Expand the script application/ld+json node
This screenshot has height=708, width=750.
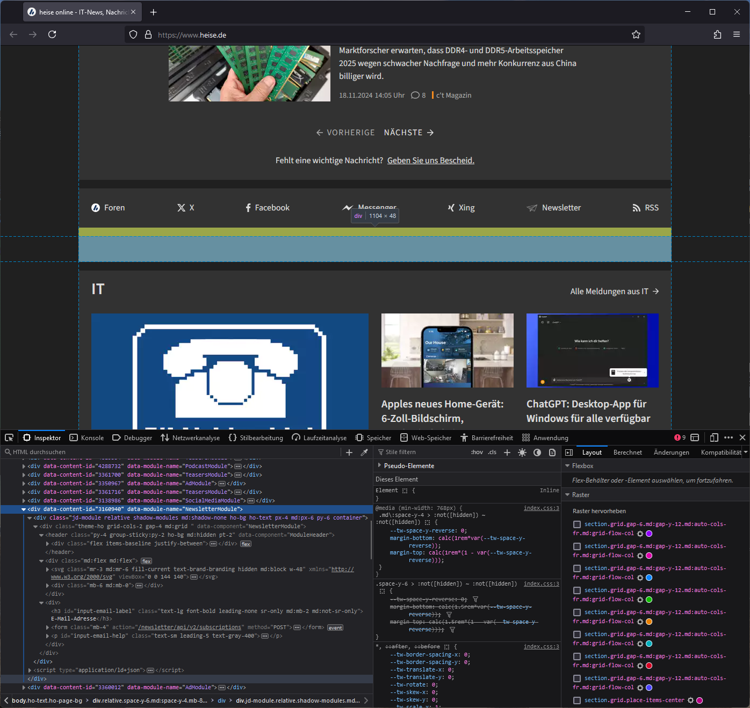coord(30,670)
